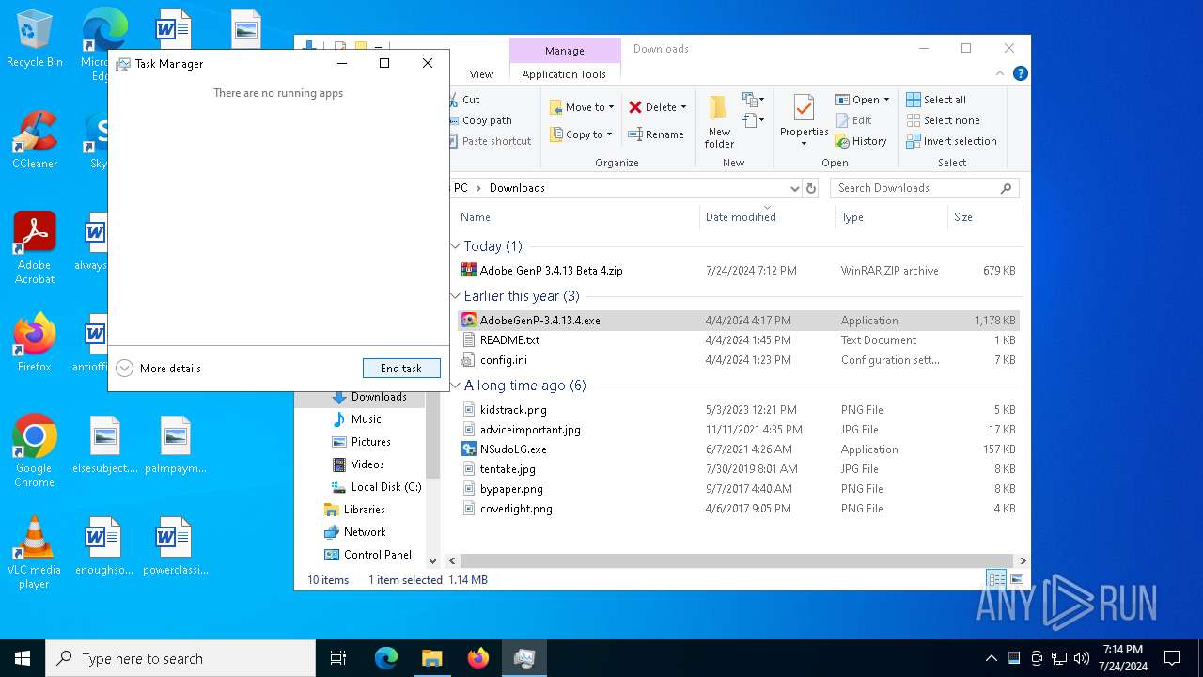Click the Edit button in the ribbon
Viewport: 1203px width, 677px height.
[x=853, y=120]
